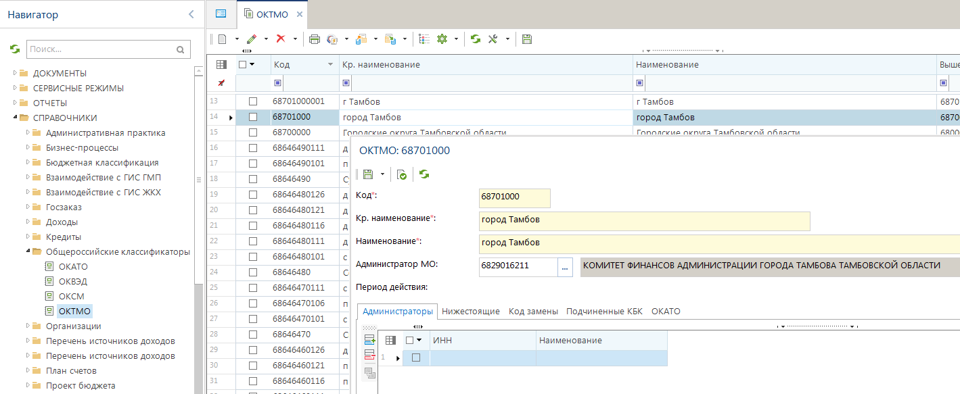Viewport: 960px width, 394px height.
Task: Open ОКВЭД classifier in the tree
Action: tap(73, 281)
